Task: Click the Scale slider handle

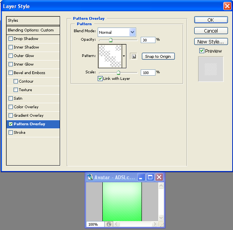Action: coord(118,73)
